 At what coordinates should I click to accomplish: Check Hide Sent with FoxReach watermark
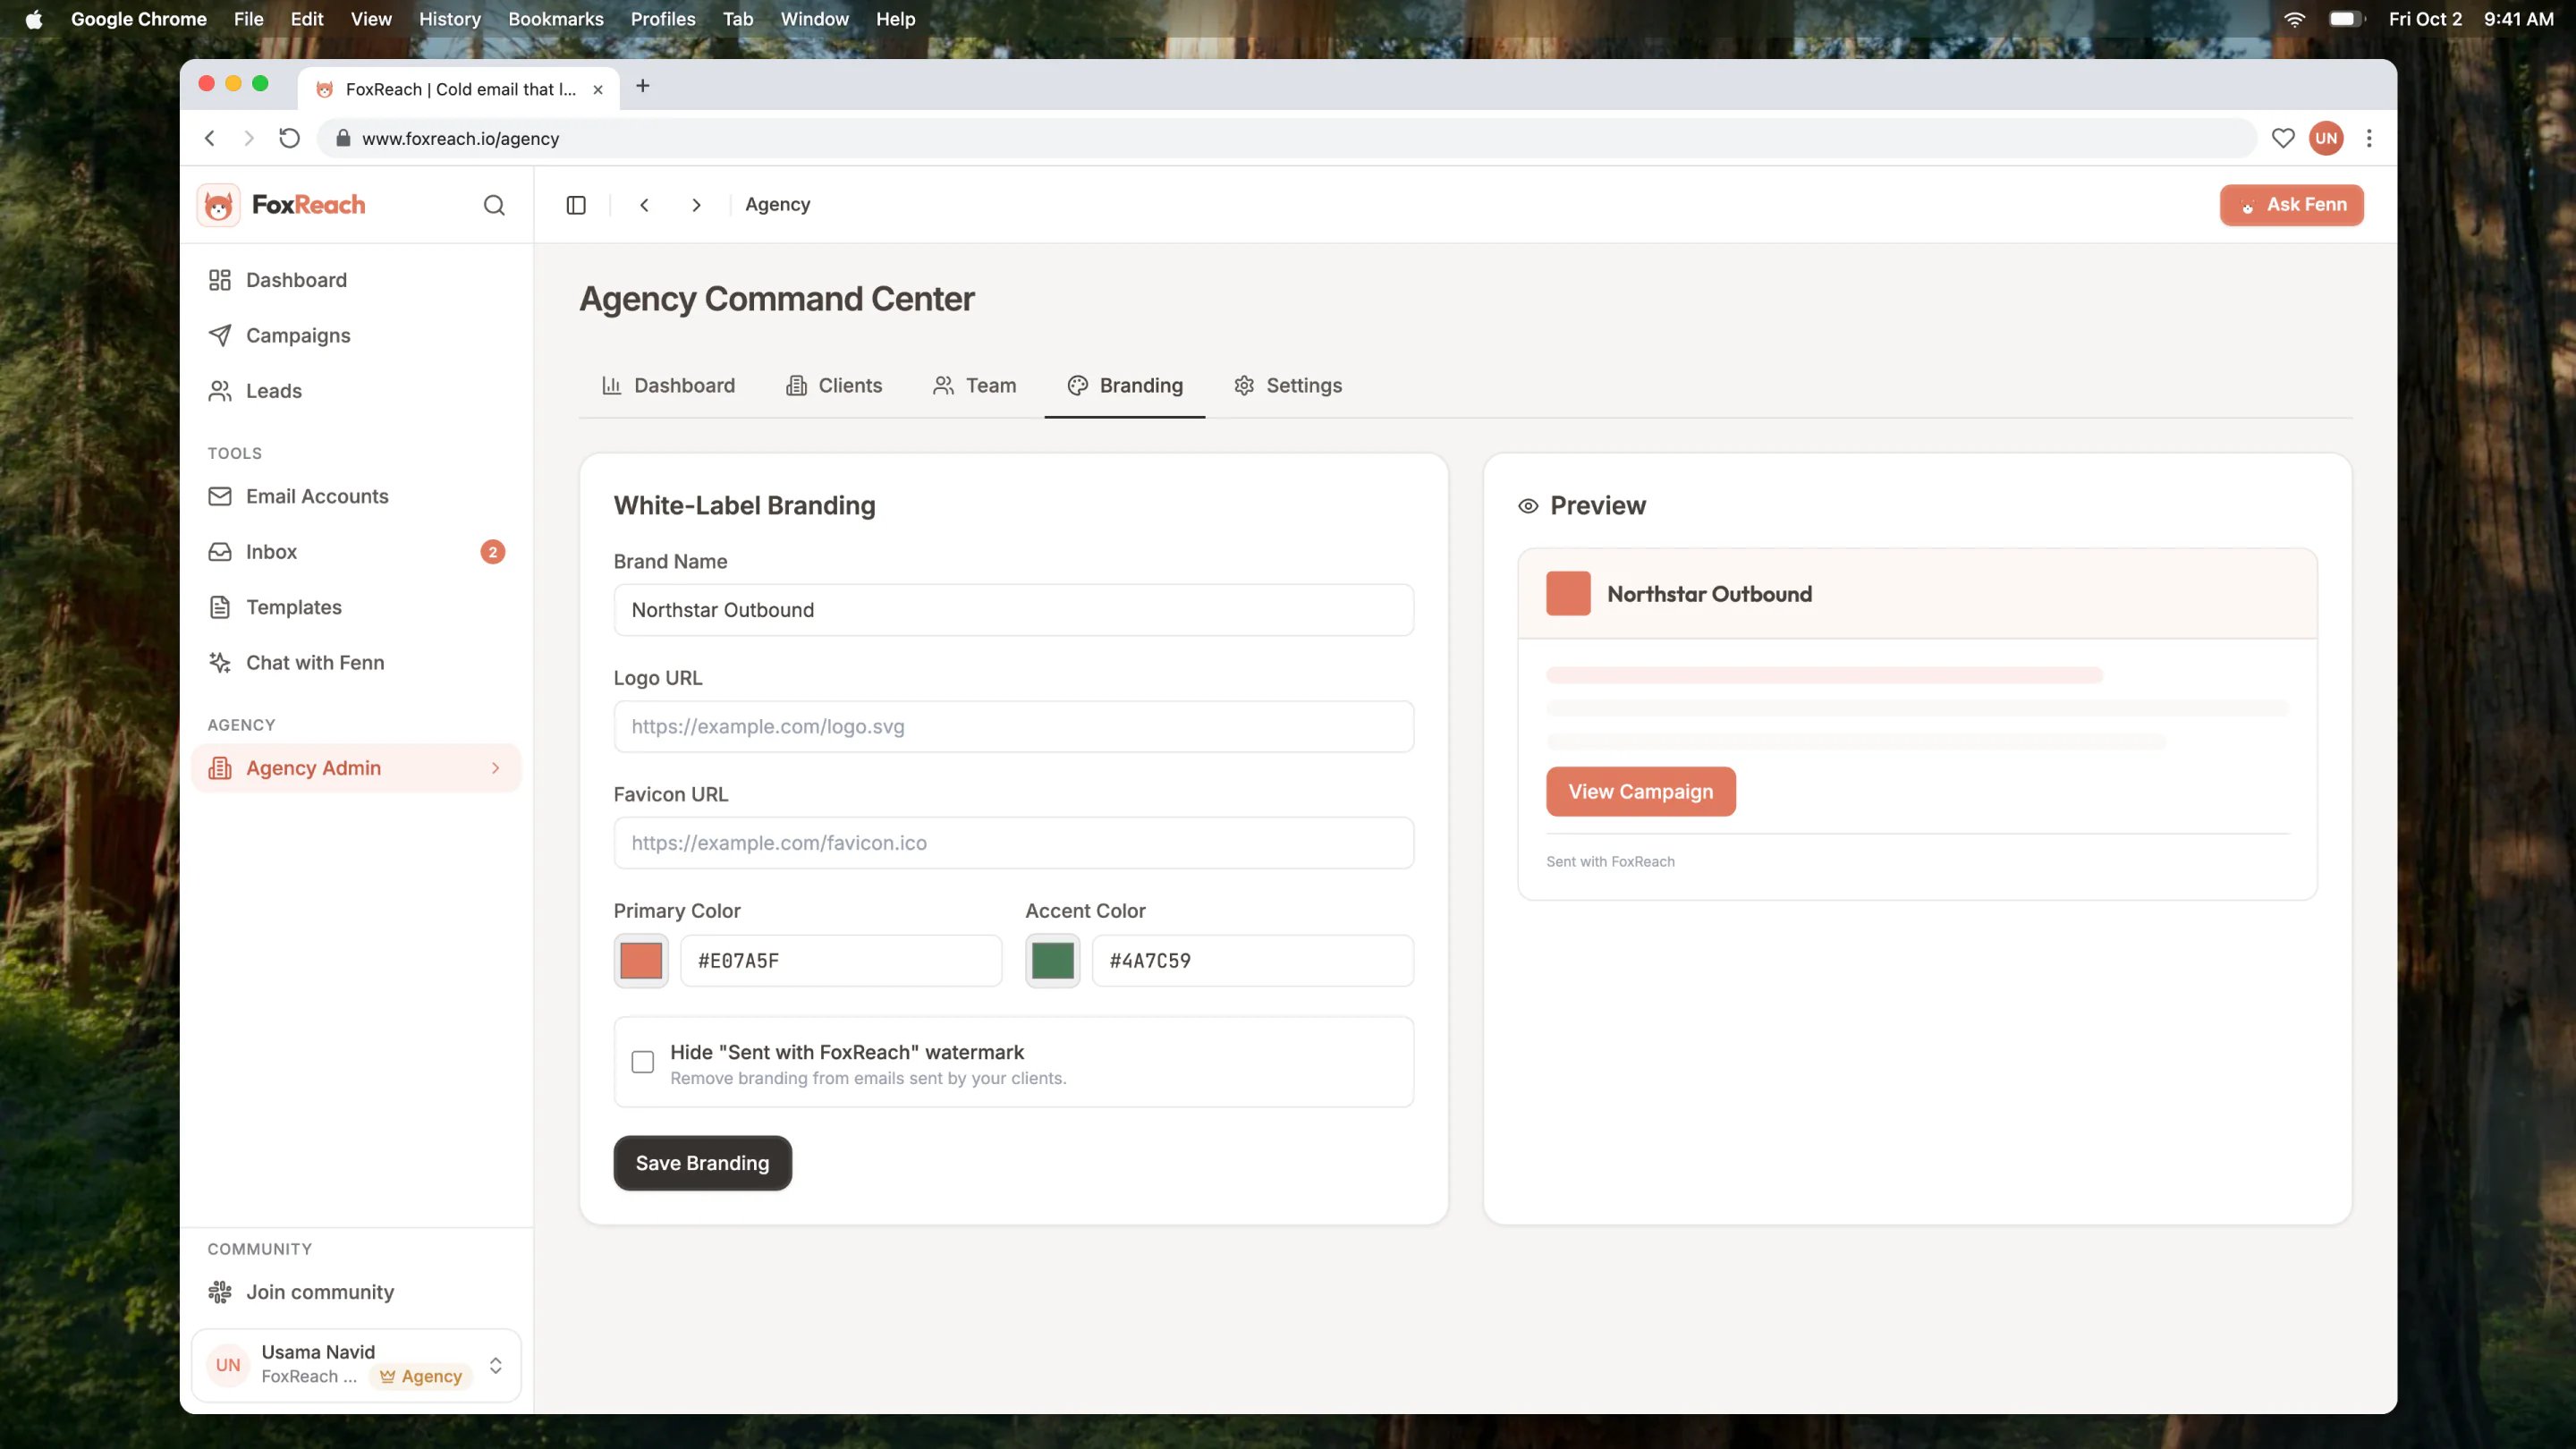pos(643,1062)
